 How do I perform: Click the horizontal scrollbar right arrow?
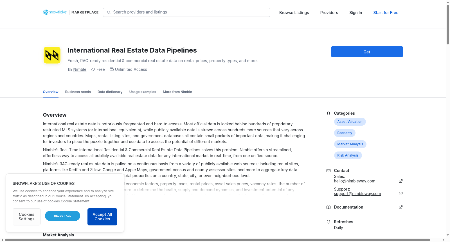point(444,240)
